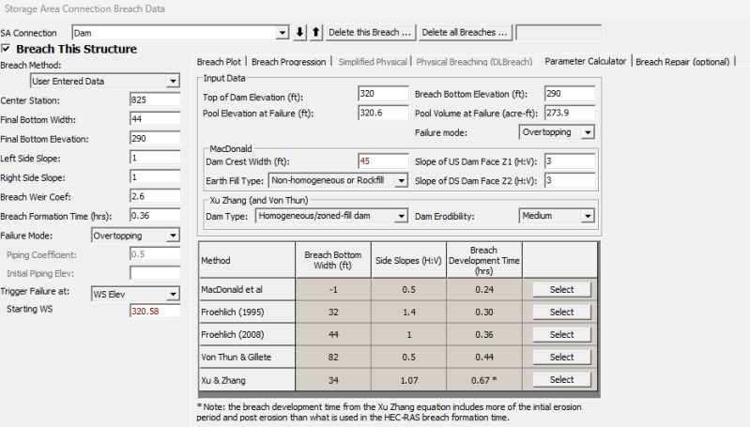Open the Breach Progression tab
Image resolution: width=750 pixels, height=427 pixels.
click(x=289, y=62)
